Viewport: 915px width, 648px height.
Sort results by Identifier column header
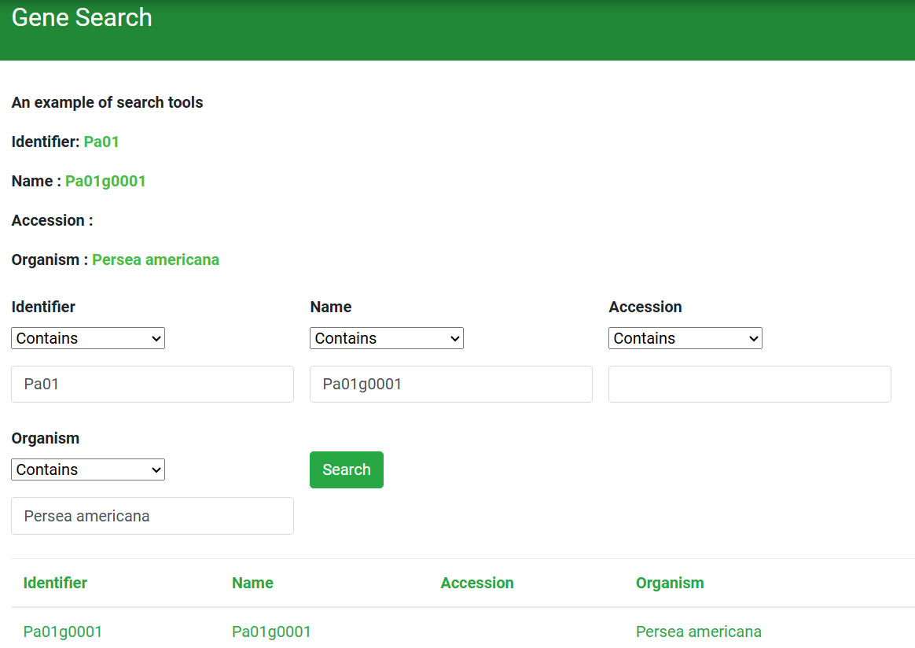[55, 583]
